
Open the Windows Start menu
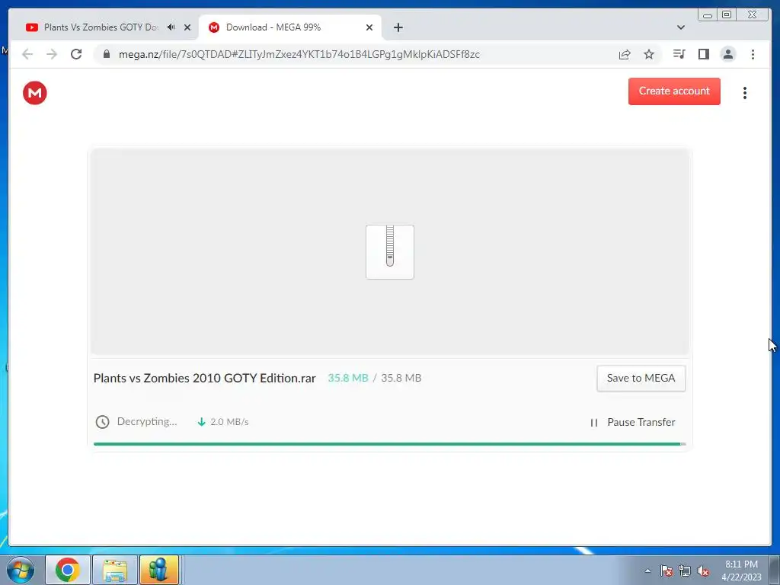coord(21,570)
